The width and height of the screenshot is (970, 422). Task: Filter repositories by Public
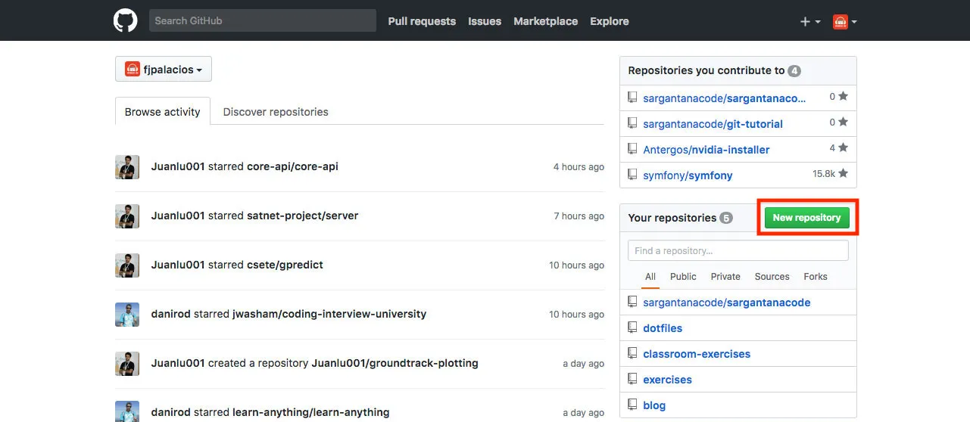pos(683,277)
